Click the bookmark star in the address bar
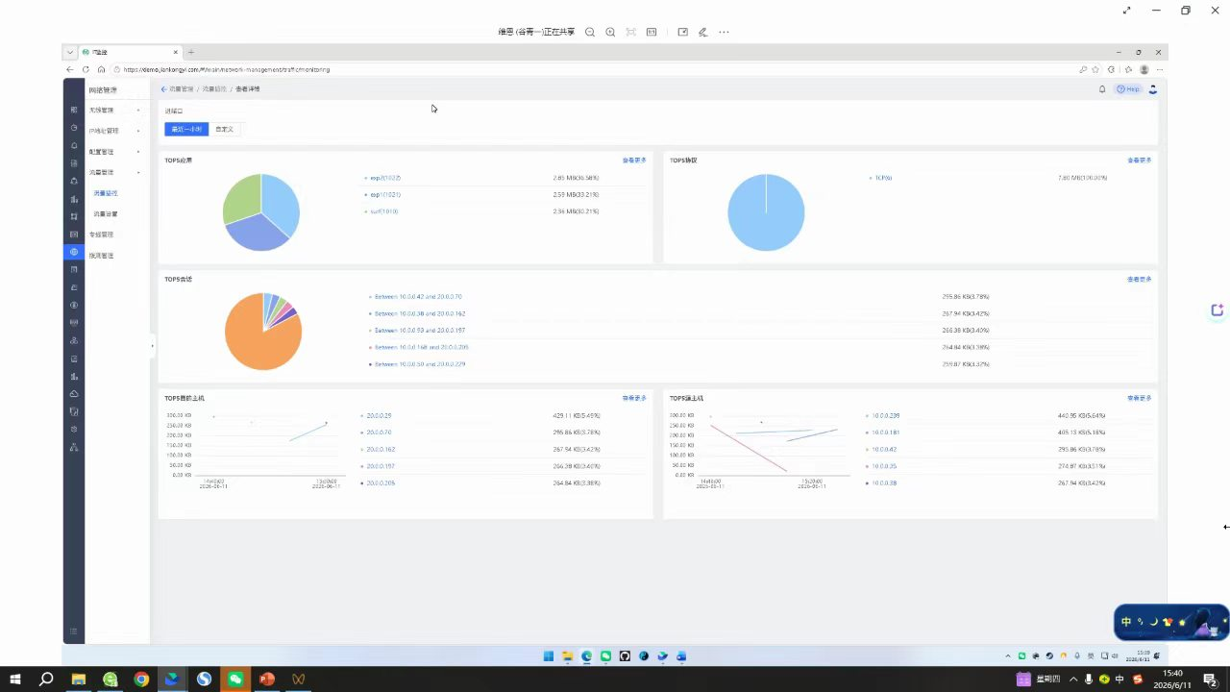 1095,69
